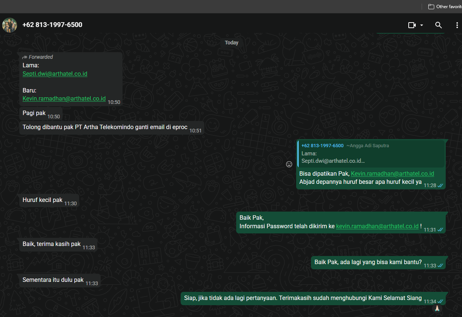Search within this chat
This screenshot has height=317, width=462.
(x=439, y=25)
